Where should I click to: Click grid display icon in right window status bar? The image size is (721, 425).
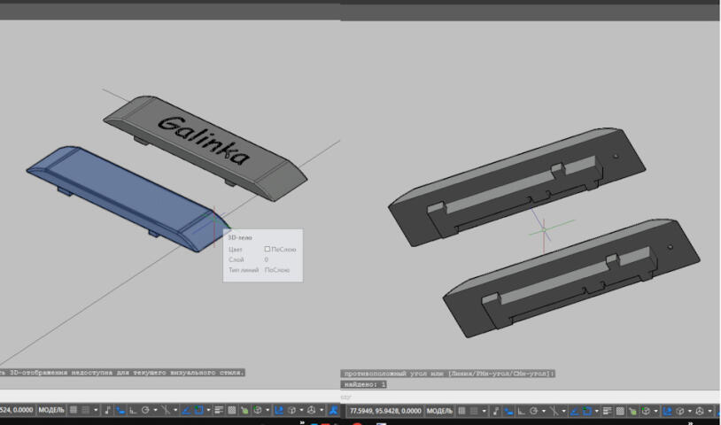(463, 411)
